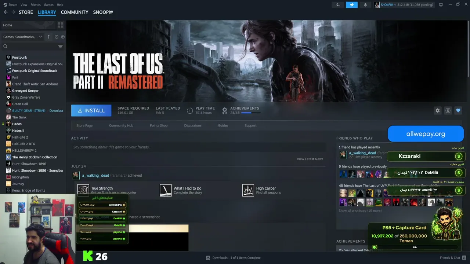Viewport: 470px width, 264px height.
Task: Click the library search magnifier icon
Action: pyautogui.click(x=6, y=47)
